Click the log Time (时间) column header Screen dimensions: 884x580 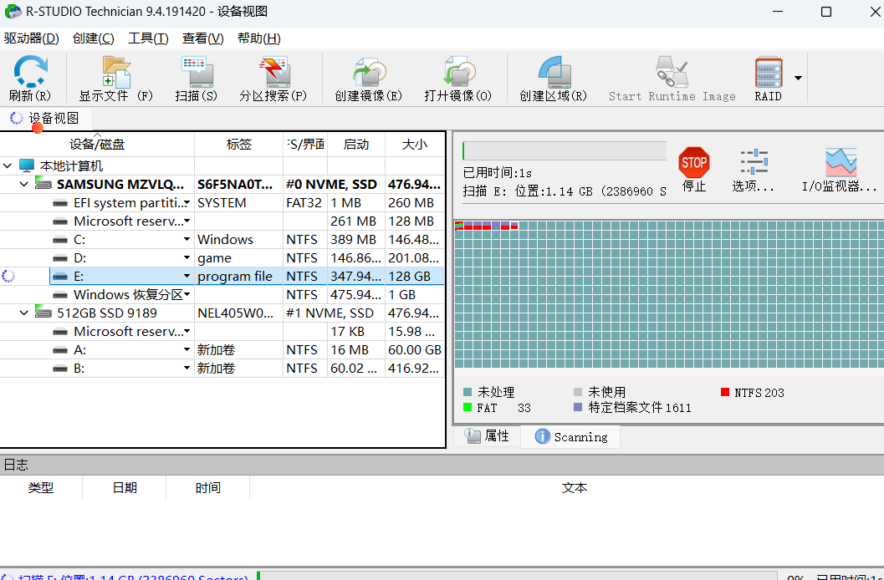click(208, 487)
